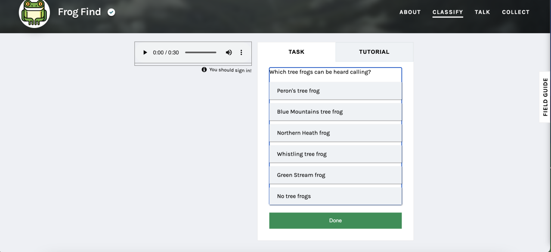
Task: Select Blue Mountains tree frog option
Action: click(335, 112)
